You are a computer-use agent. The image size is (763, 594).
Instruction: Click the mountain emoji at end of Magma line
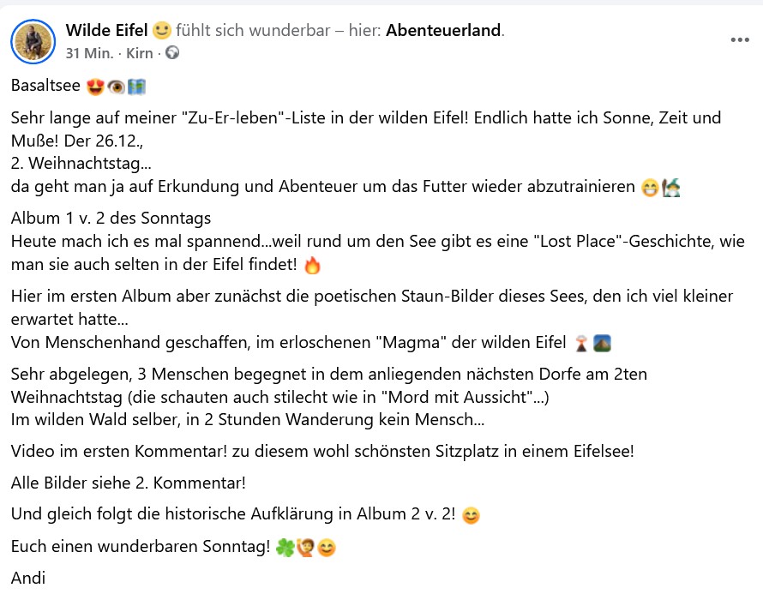click(601, 344)
